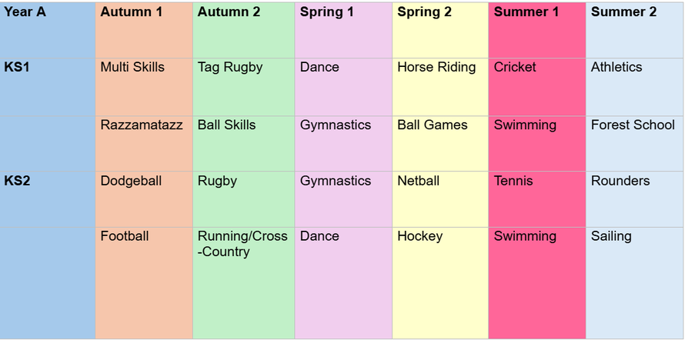Click the KS2 row label
This screenshot has width=685, height=340.
pyautogui.click(x=17, y=181)
